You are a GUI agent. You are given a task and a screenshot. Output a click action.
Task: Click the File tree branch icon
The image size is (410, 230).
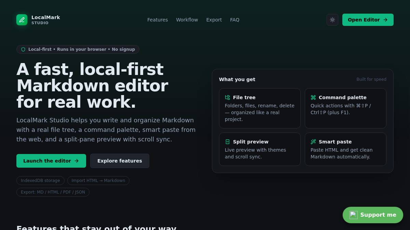(x=228, y=97)
